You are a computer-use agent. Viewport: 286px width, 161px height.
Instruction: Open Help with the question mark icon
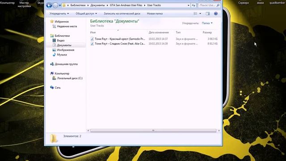216,13
